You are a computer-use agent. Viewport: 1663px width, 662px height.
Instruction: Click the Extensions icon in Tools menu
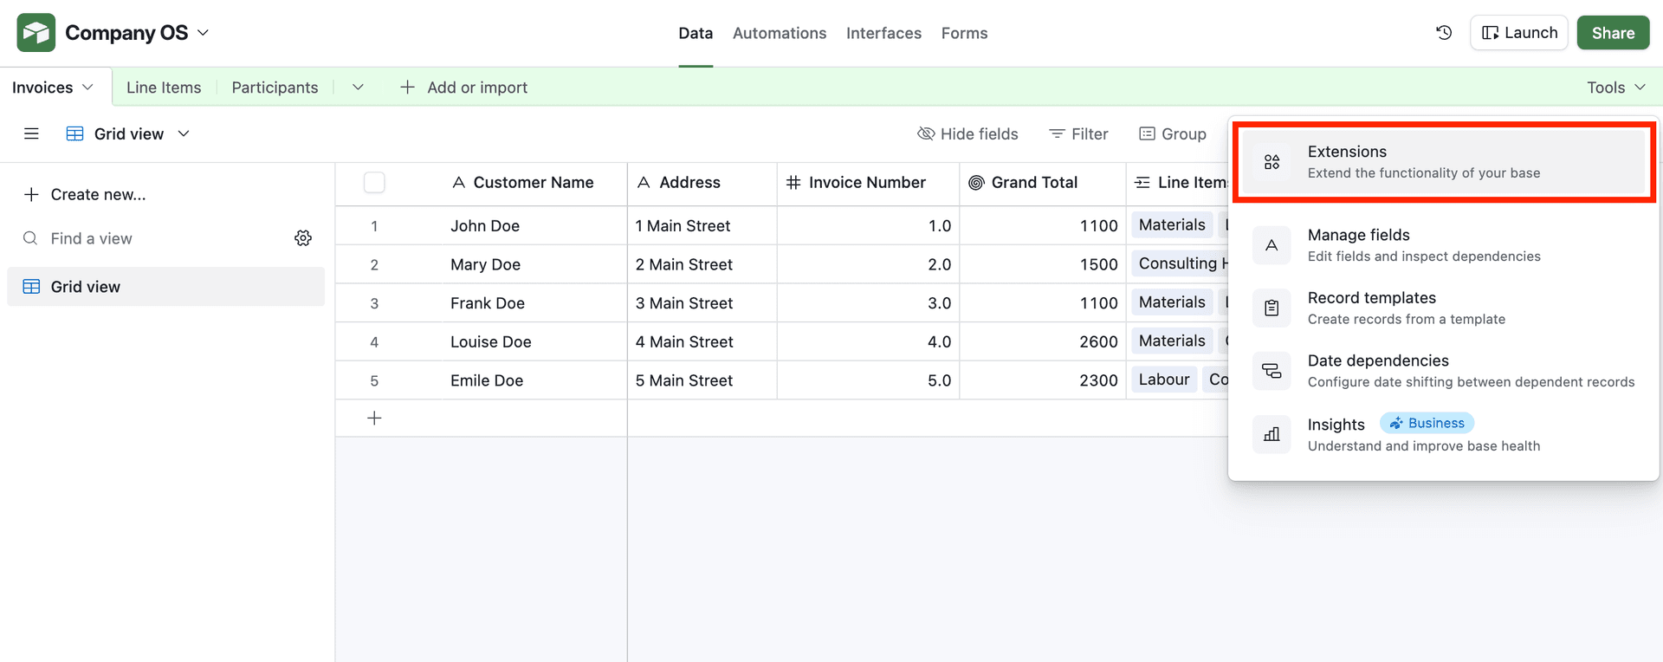pos(1272,162)
